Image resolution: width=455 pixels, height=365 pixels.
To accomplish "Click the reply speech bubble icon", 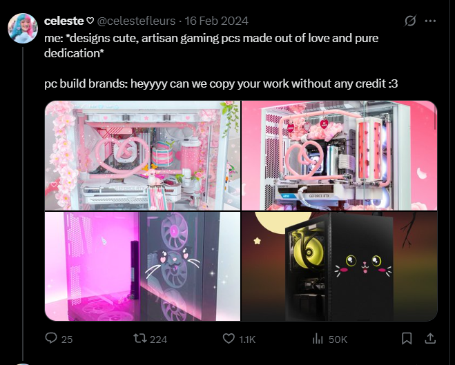I will point(51,338).
